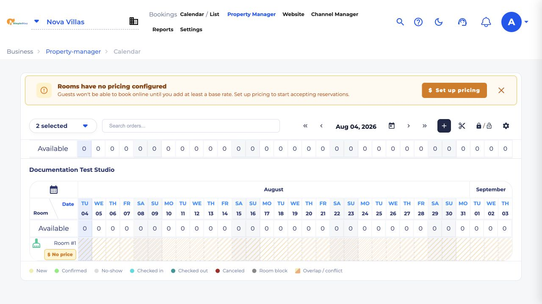This screenshot has width=542, height=304.
Task: Click the building icon beside Nova Villas
Action: [x=134, y=21]
